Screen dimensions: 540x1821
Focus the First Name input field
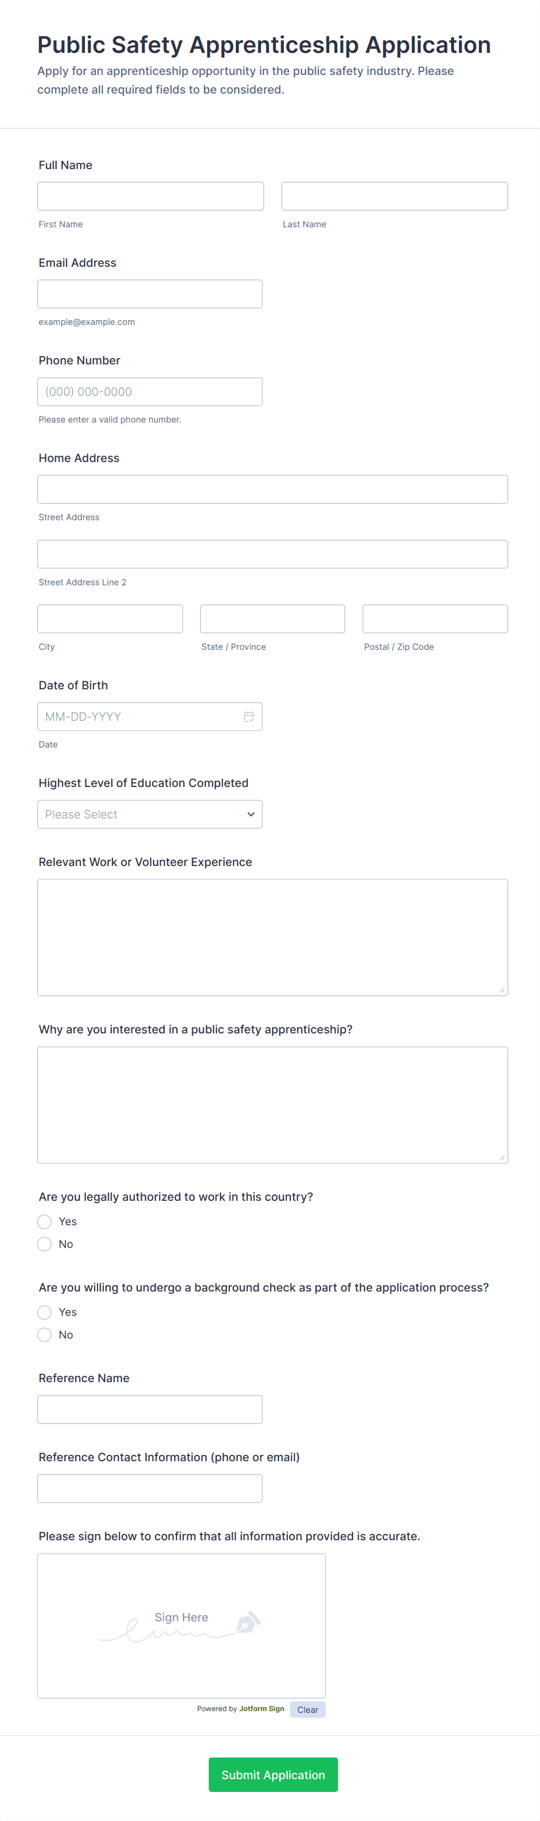(150, 196)
